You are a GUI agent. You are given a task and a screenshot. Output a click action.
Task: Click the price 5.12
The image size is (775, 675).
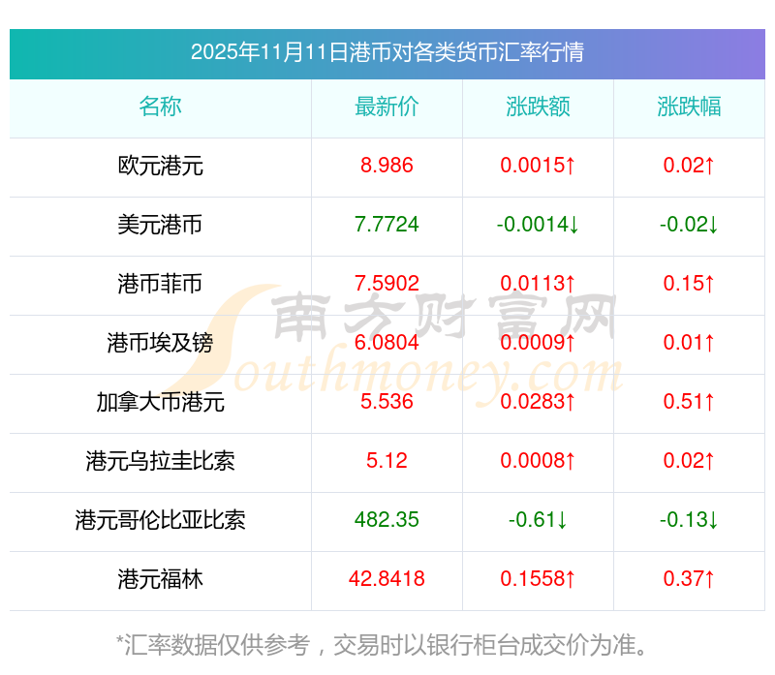(387, 461)
